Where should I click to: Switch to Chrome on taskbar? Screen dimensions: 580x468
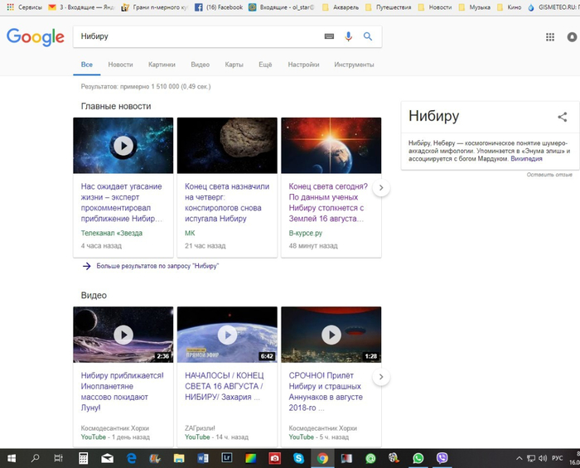[x=322, y=458]
